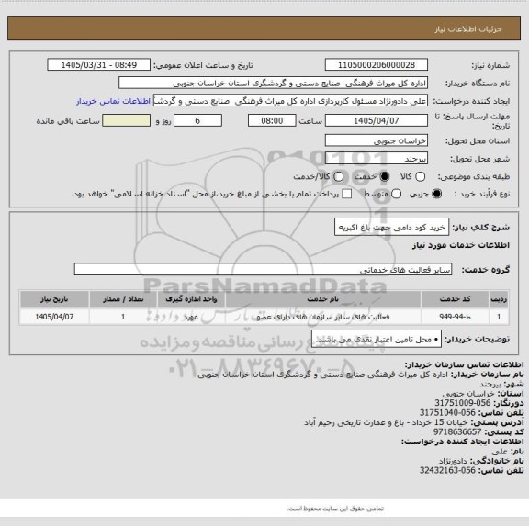The height and width of the screenshot is (526, 529).
Task: Click service code cell ط-94-949
Action: pyautogui.click(x=455, y=317)
